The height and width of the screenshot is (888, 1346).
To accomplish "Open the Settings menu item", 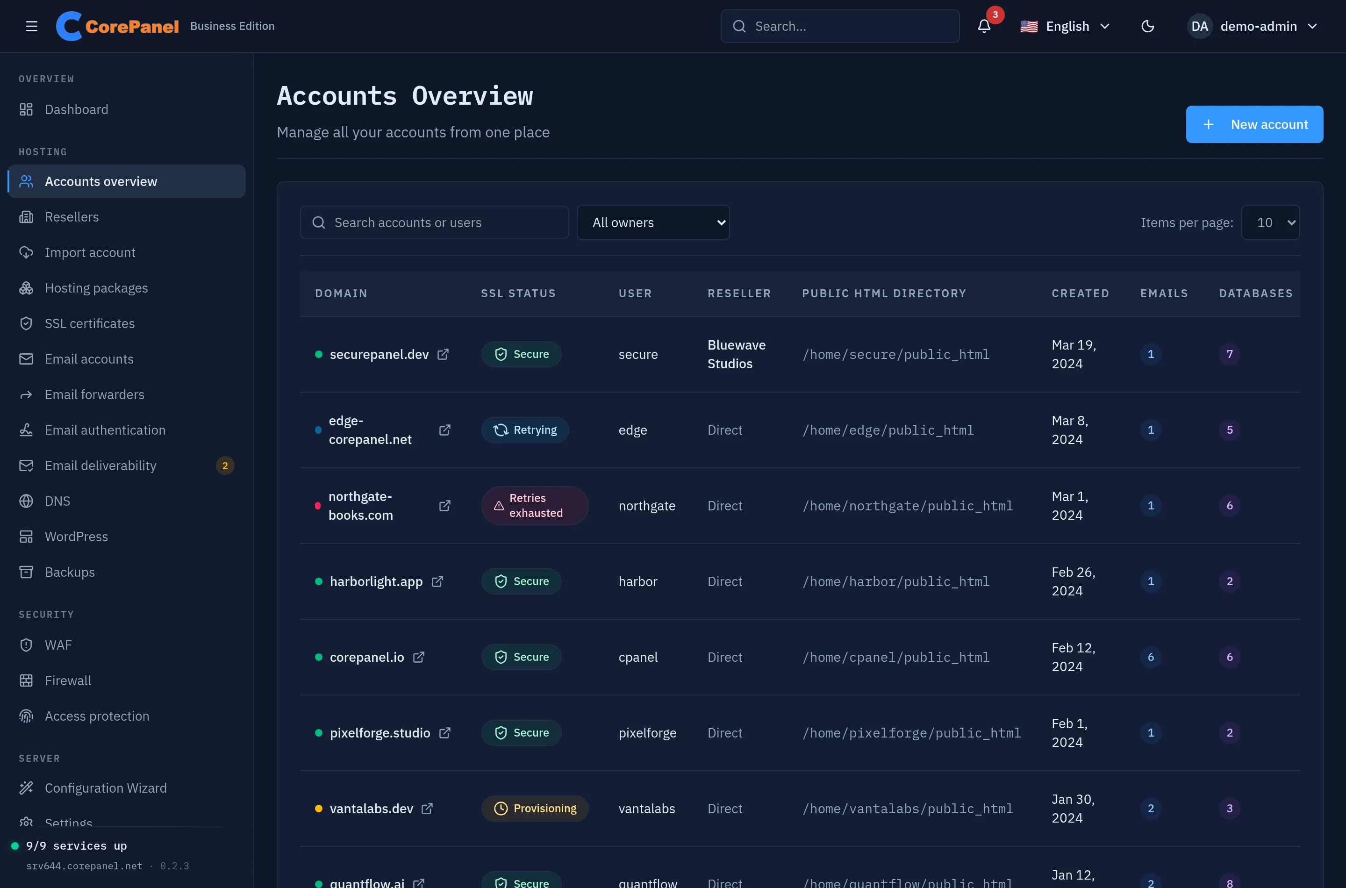I will [127, 822].
